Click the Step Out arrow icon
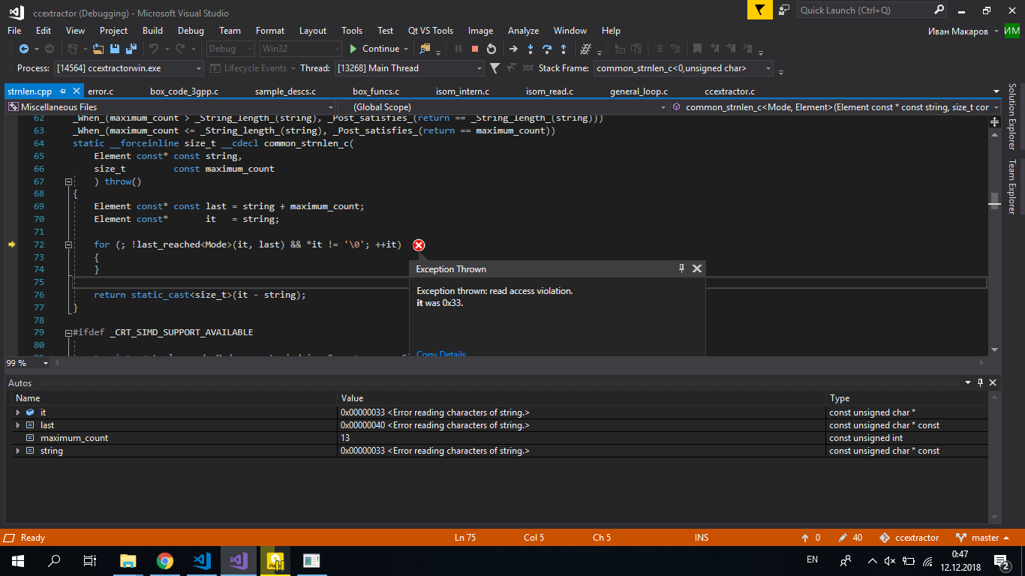This screenshot has height=576, width=1025. pyautogui.click(x=564, y=49)
